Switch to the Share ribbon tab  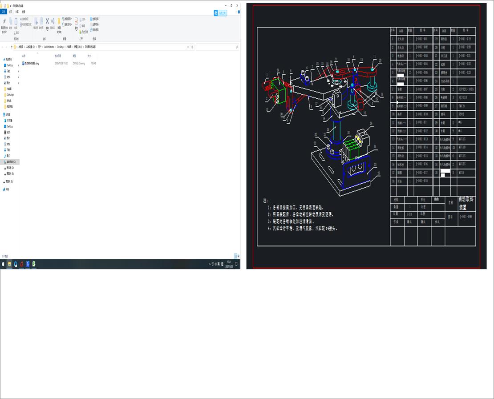click(17, 12)
